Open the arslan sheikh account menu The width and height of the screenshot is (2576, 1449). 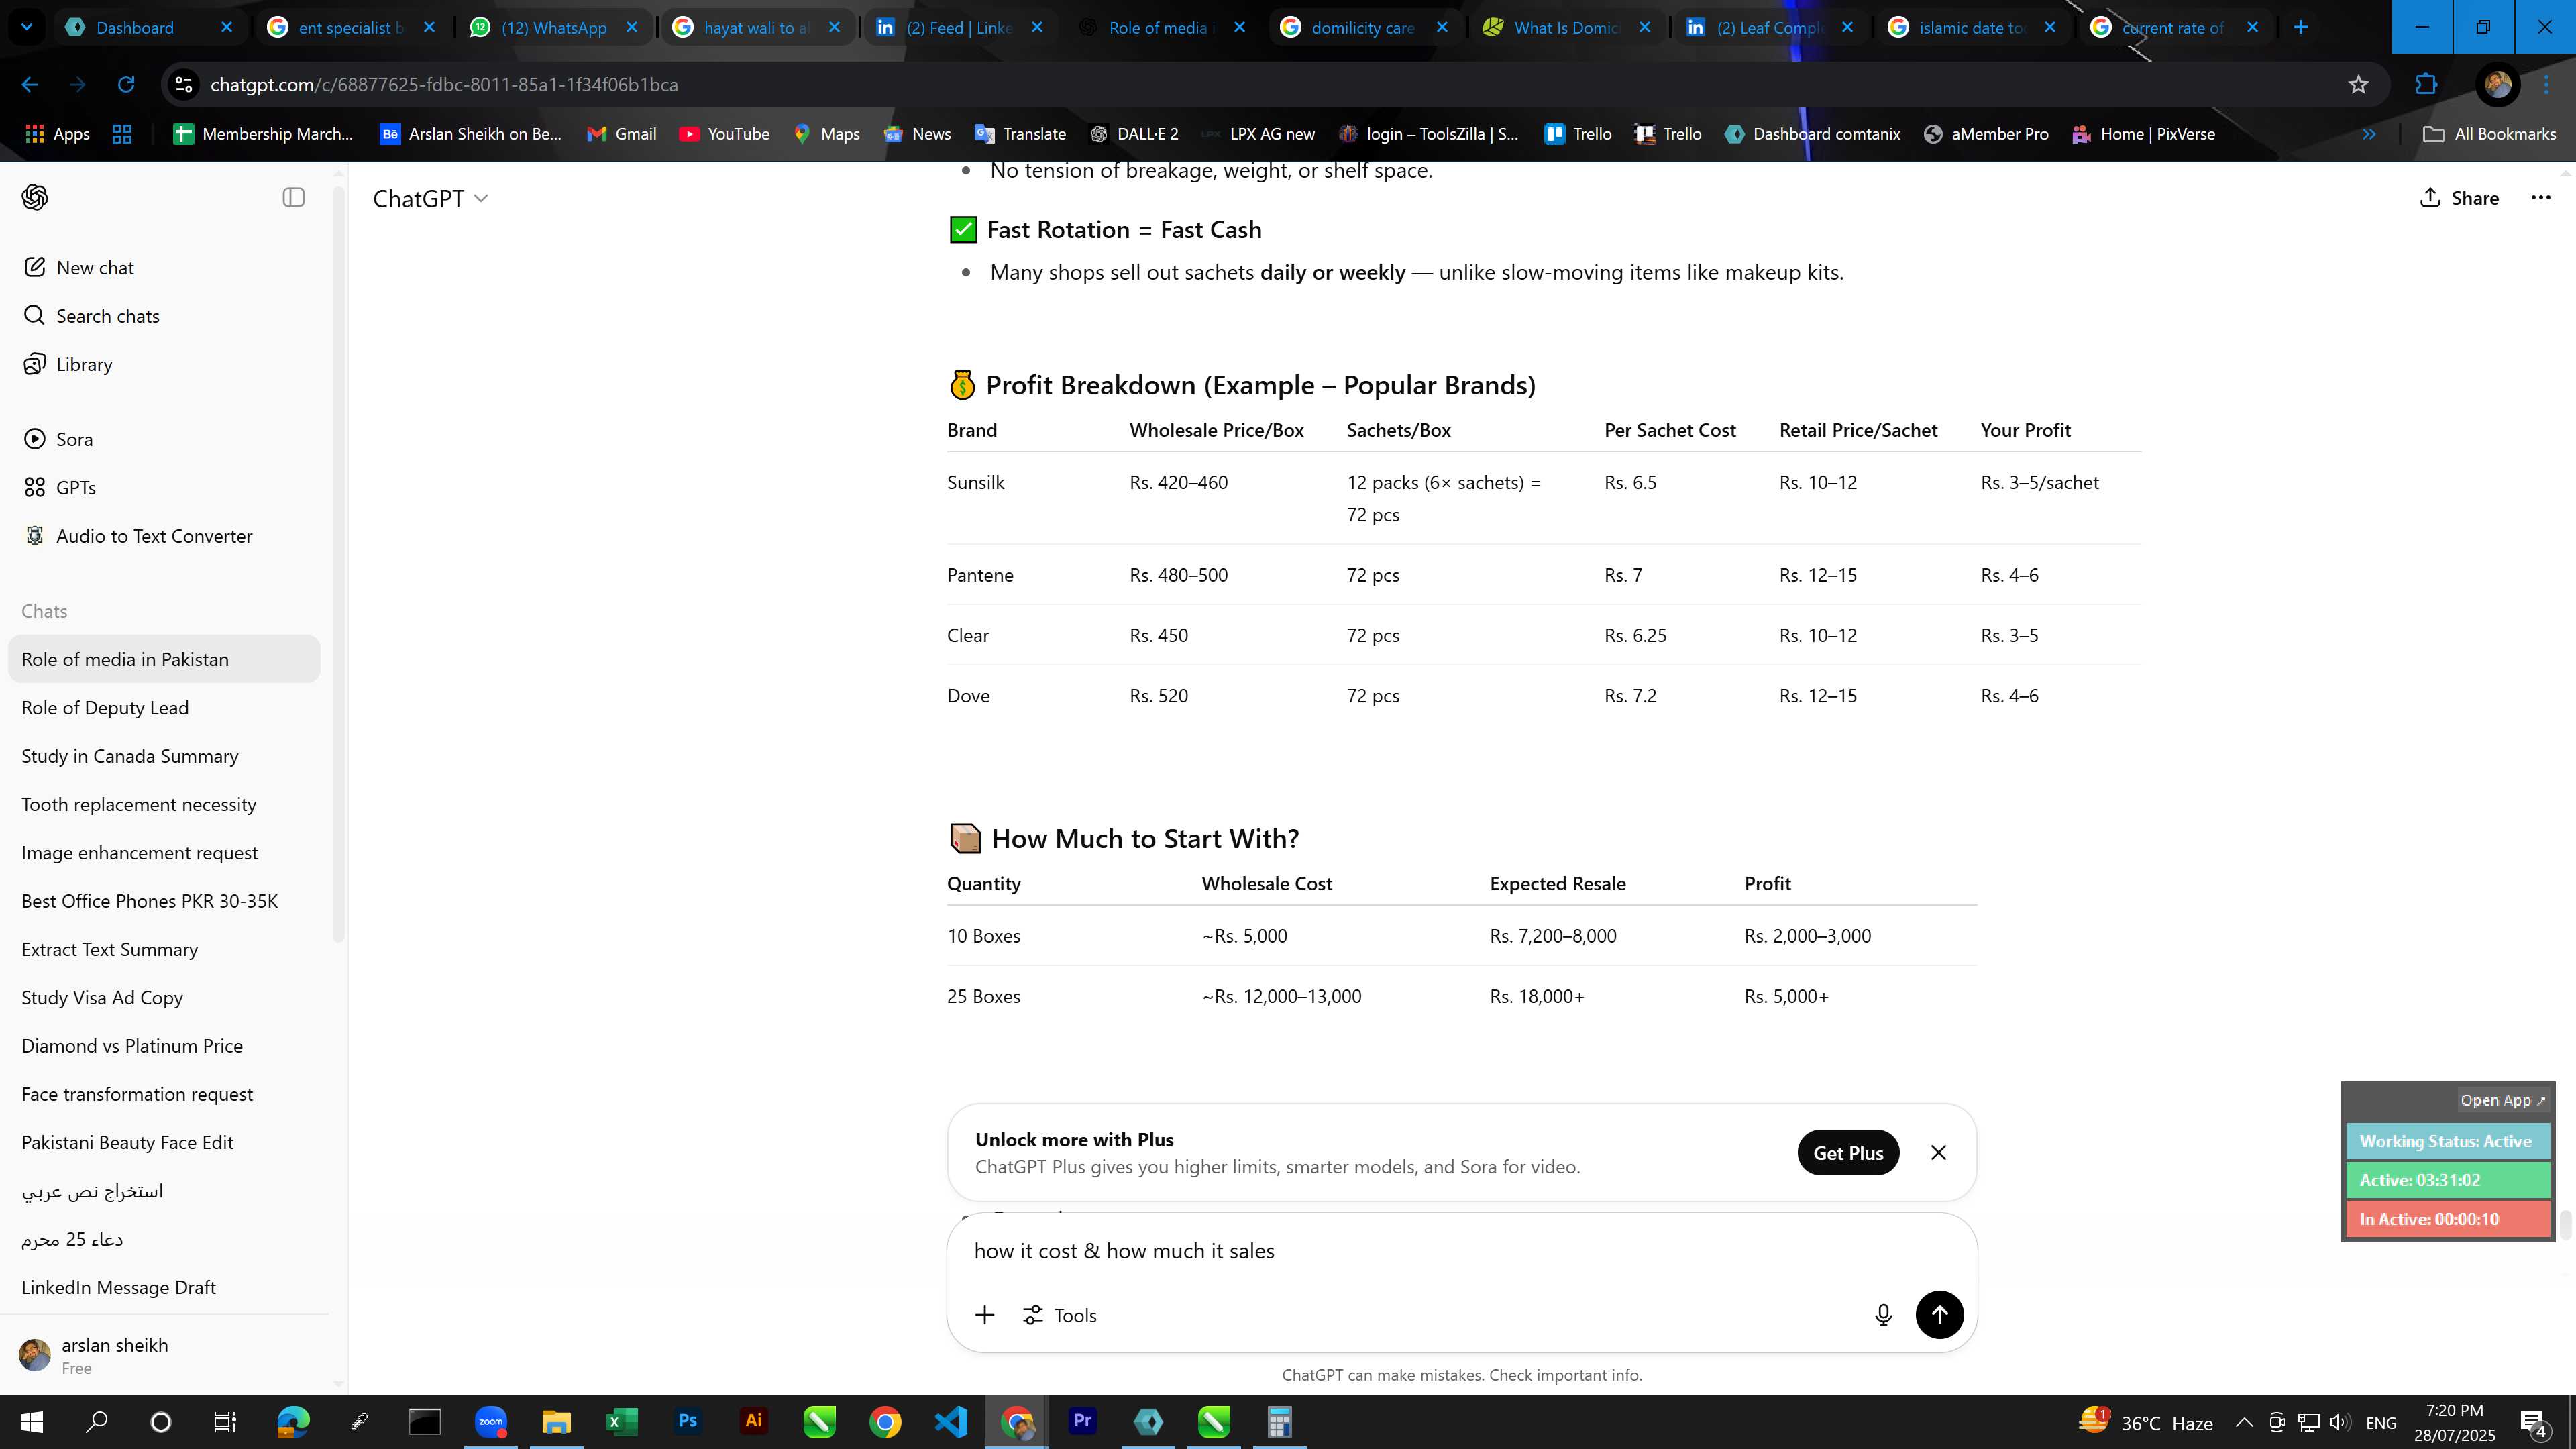coord(165,1355)
